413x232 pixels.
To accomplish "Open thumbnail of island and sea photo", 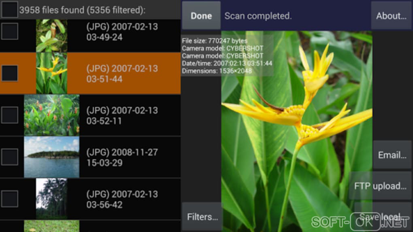I will click(x=52, y=157).
